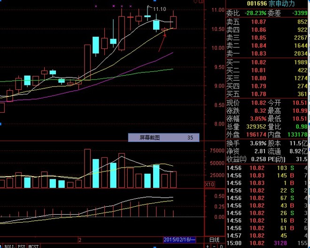Select the 卖一 row priced 10.83
This screenshot has width=310, height=248.
267,54
